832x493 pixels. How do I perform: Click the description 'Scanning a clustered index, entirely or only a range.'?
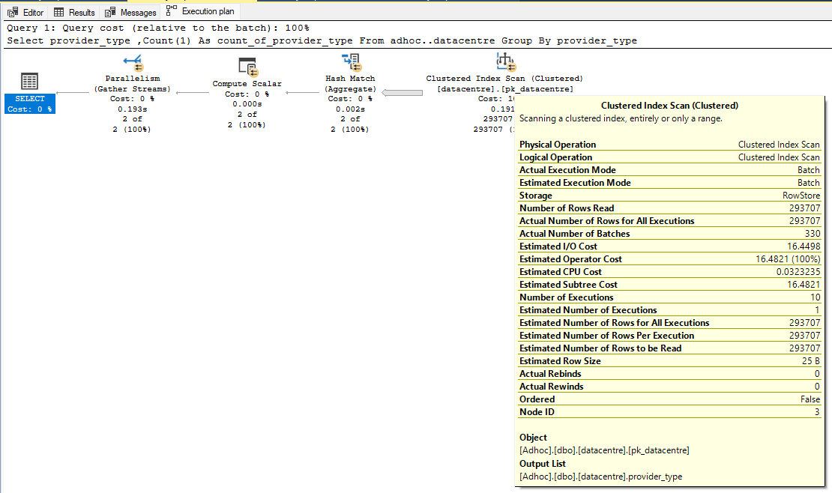point(621,118)
